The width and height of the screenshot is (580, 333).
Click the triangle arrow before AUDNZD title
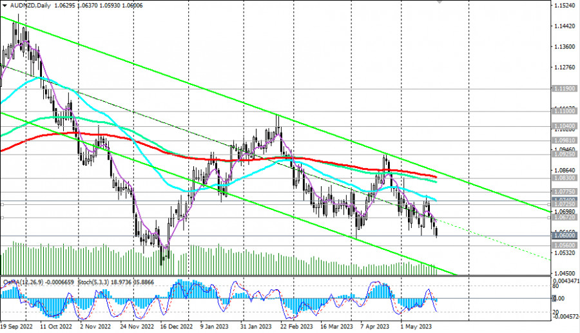(5, 5)
